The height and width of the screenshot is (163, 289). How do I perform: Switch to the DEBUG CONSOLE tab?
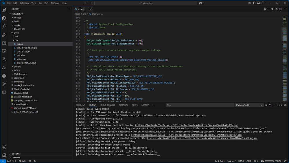click(108, 105)
